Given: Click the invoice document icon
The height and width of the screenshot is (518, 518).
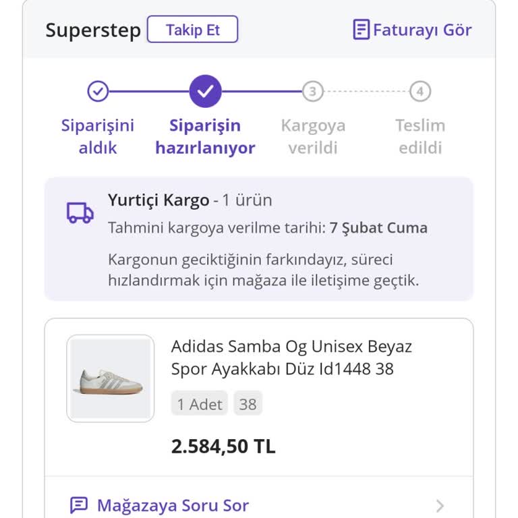Looking at the screenshot, I should coord(362,30).
